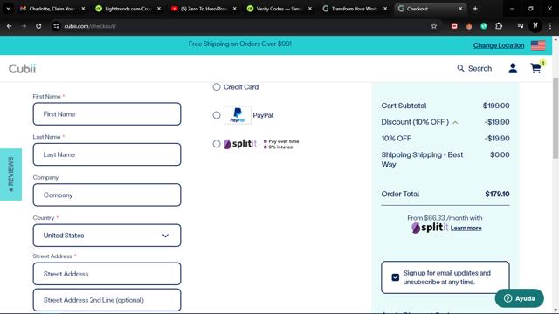Open the browser profile avatar
The height and width of the screenshot is (314, 559).
[x=535, y=25]
